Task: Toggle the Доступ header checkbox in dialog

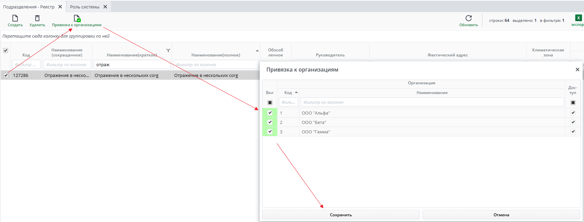Action: point(573,102)
